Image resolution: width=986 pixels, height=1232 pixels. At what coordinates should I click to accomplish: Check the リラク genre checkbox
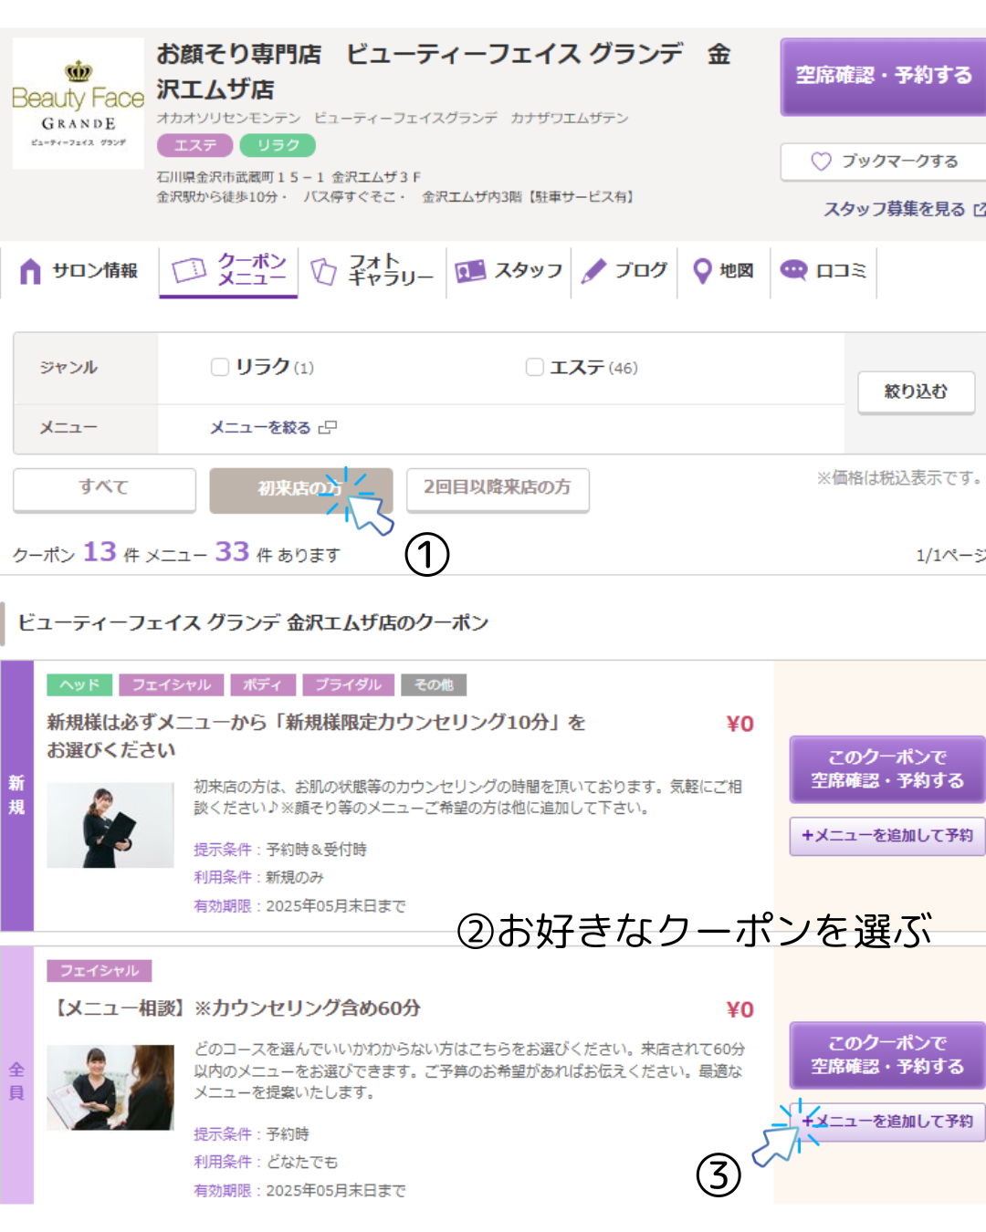pos(220,367)
